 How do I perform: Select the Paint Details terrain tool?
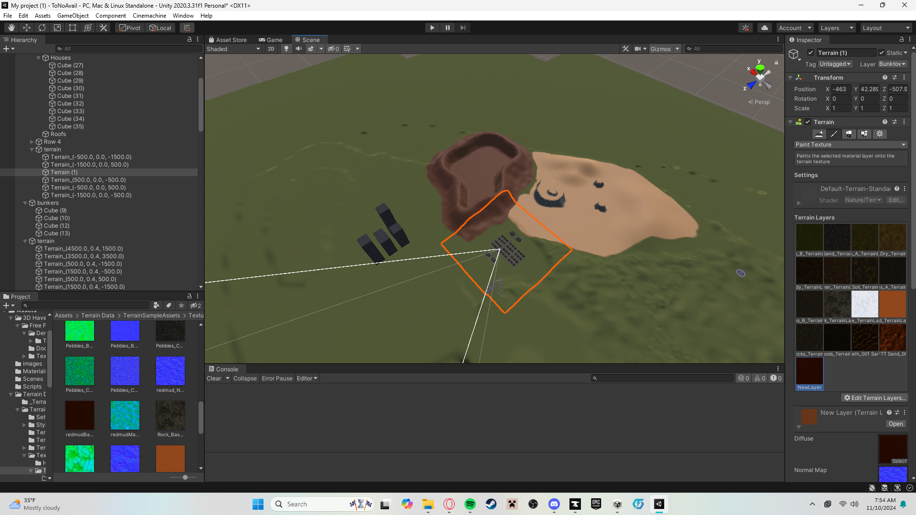(x=864, y=134)
